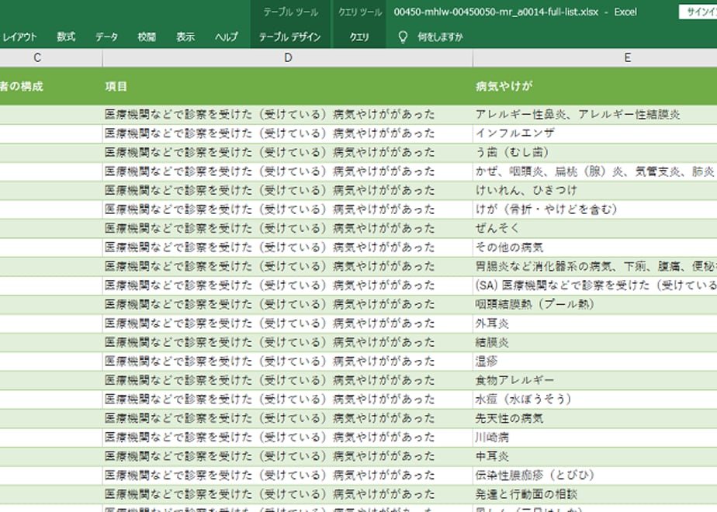Select the クエリ ribbon tab
Screen dimensions: 717x512
click(x=359, y=37)
